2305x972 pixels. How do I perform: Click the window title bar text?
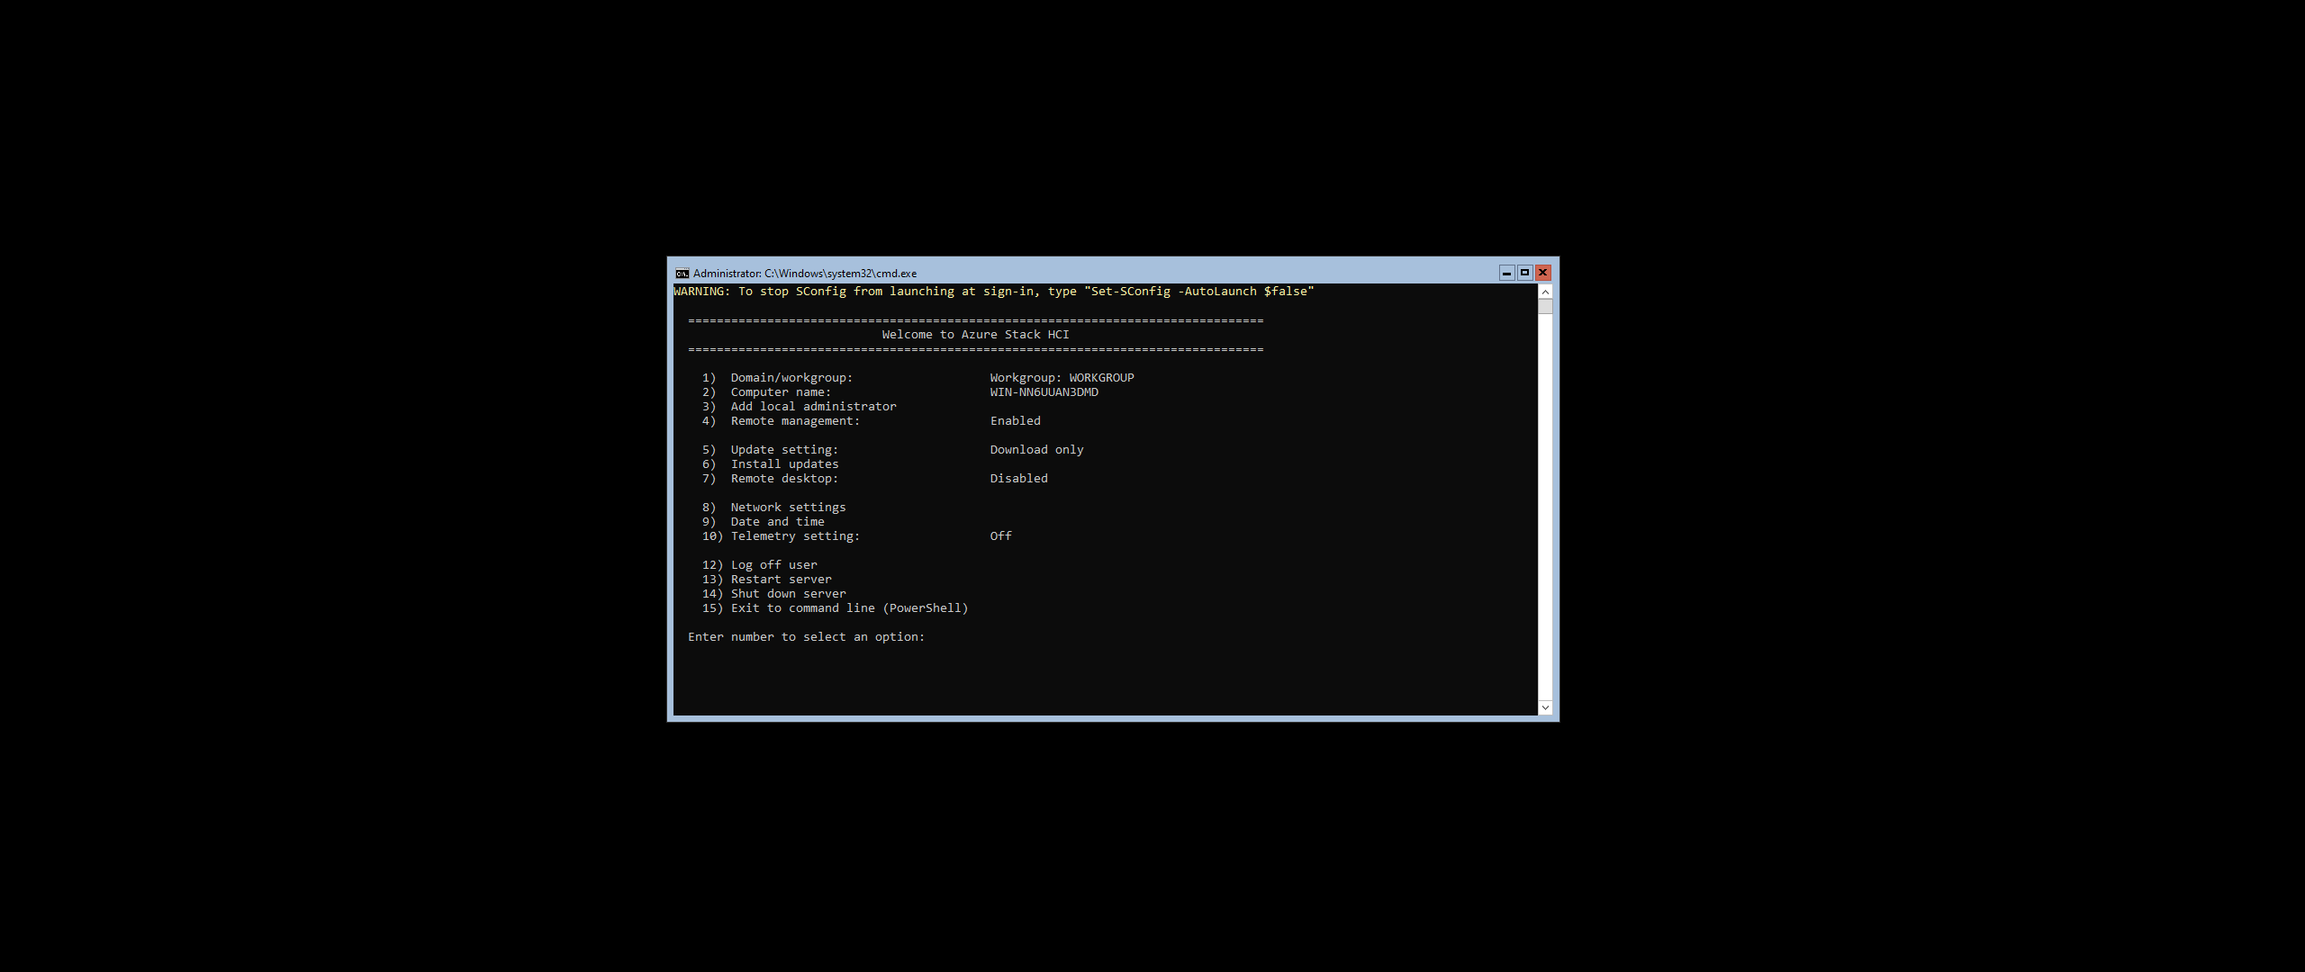click(x=804, y=274)
